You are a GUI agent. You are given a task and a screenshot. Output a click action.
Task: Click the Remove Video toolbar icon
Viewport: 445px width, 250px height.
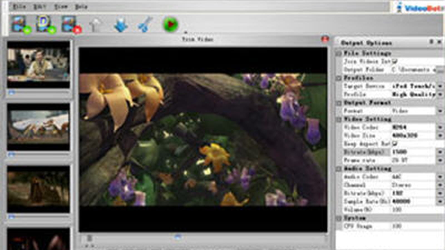(x=71, y=25)
